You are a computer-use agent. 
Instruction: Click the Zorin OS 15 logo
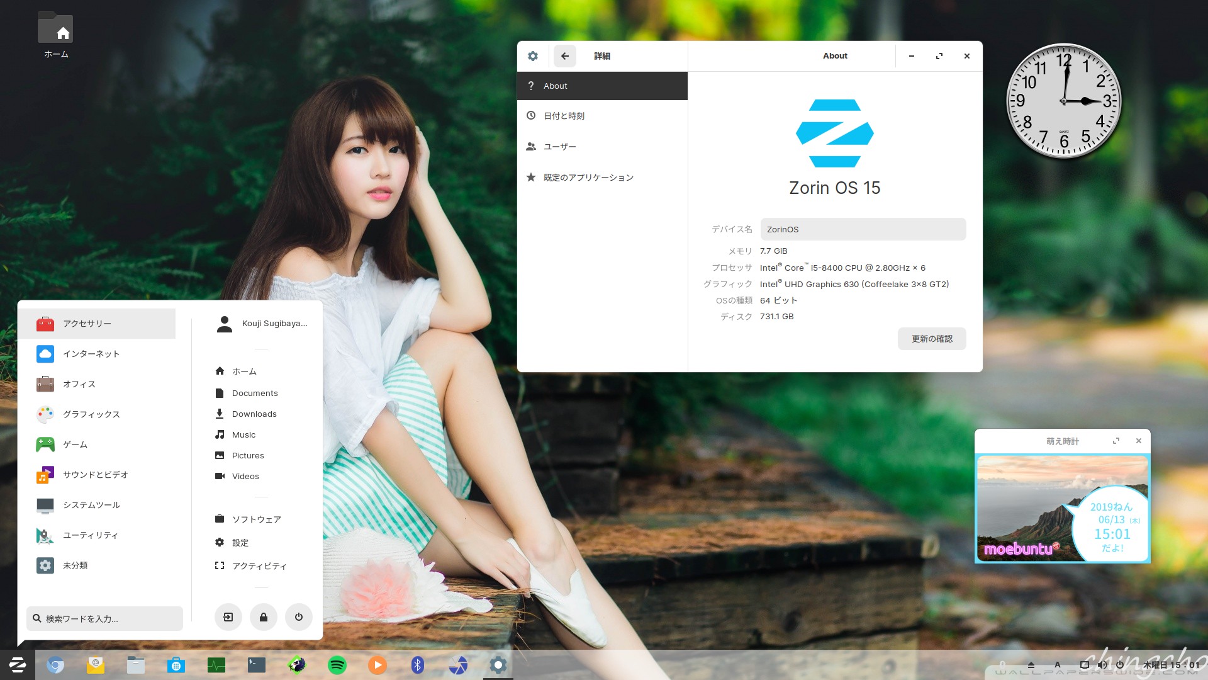pyautogui.click(x=835, y=133)
